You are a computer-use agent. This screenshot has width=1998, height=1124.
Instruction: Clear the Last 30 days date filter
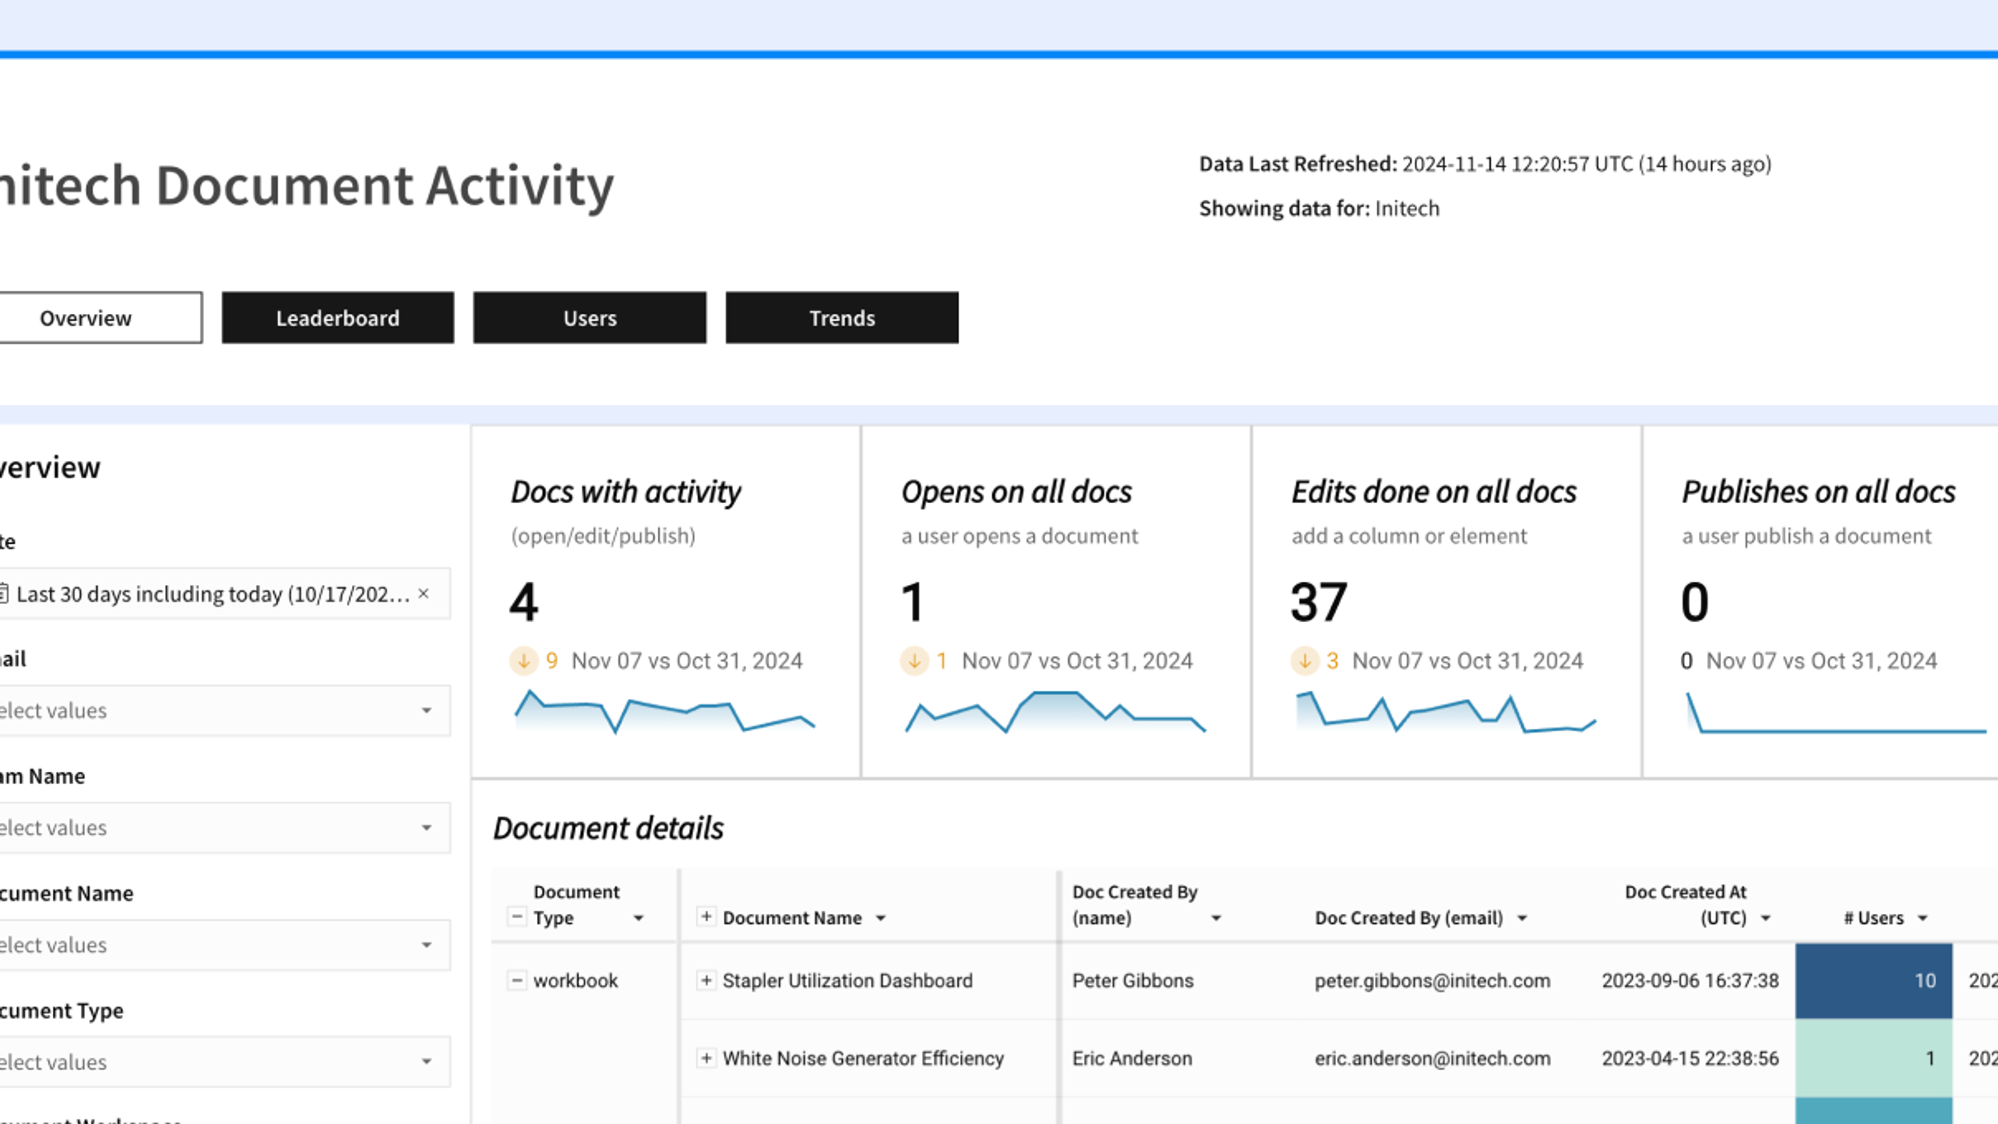tap(424, 594)
